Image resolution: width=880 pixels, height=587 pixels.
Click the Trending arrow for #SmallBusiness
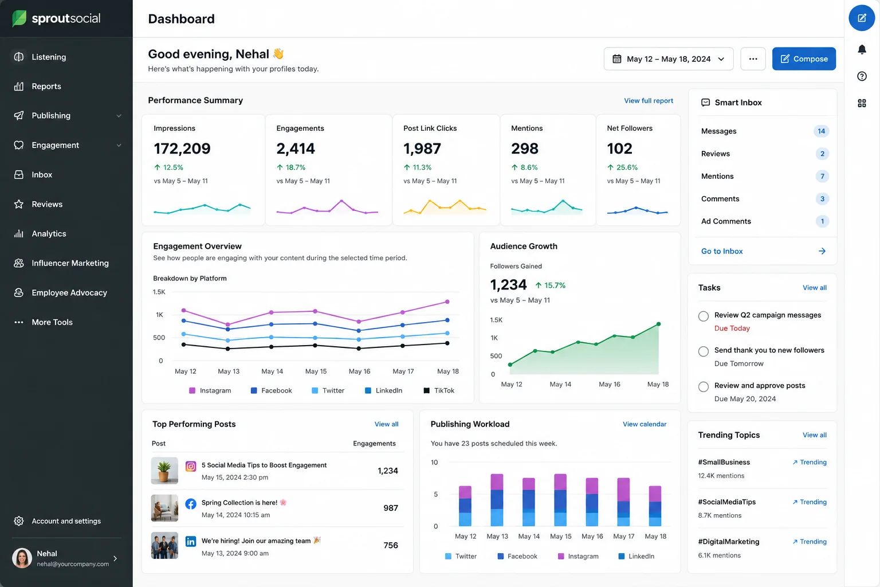pos(795,462)
